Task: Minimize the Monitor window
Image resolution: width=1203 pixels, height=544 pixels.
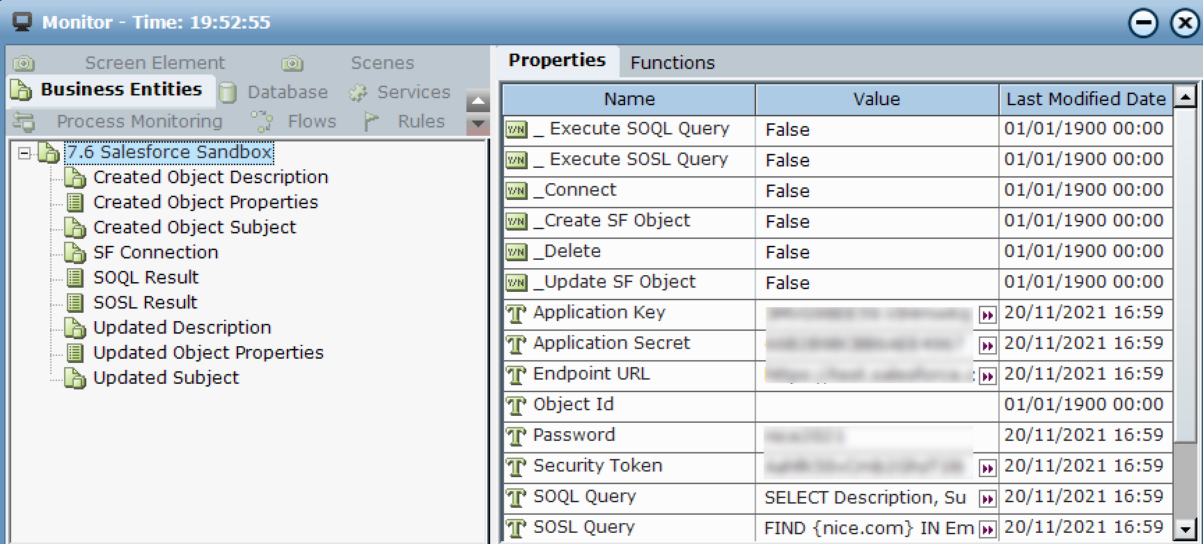Action: [1143, 23]
